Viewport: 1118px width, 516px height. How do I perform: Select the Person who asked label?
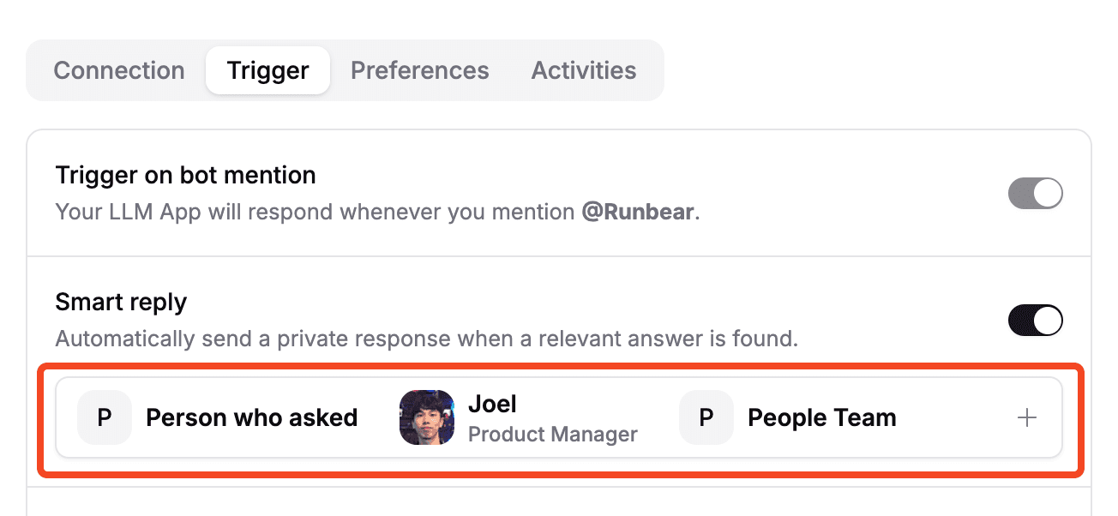click(x=251, y=418)
